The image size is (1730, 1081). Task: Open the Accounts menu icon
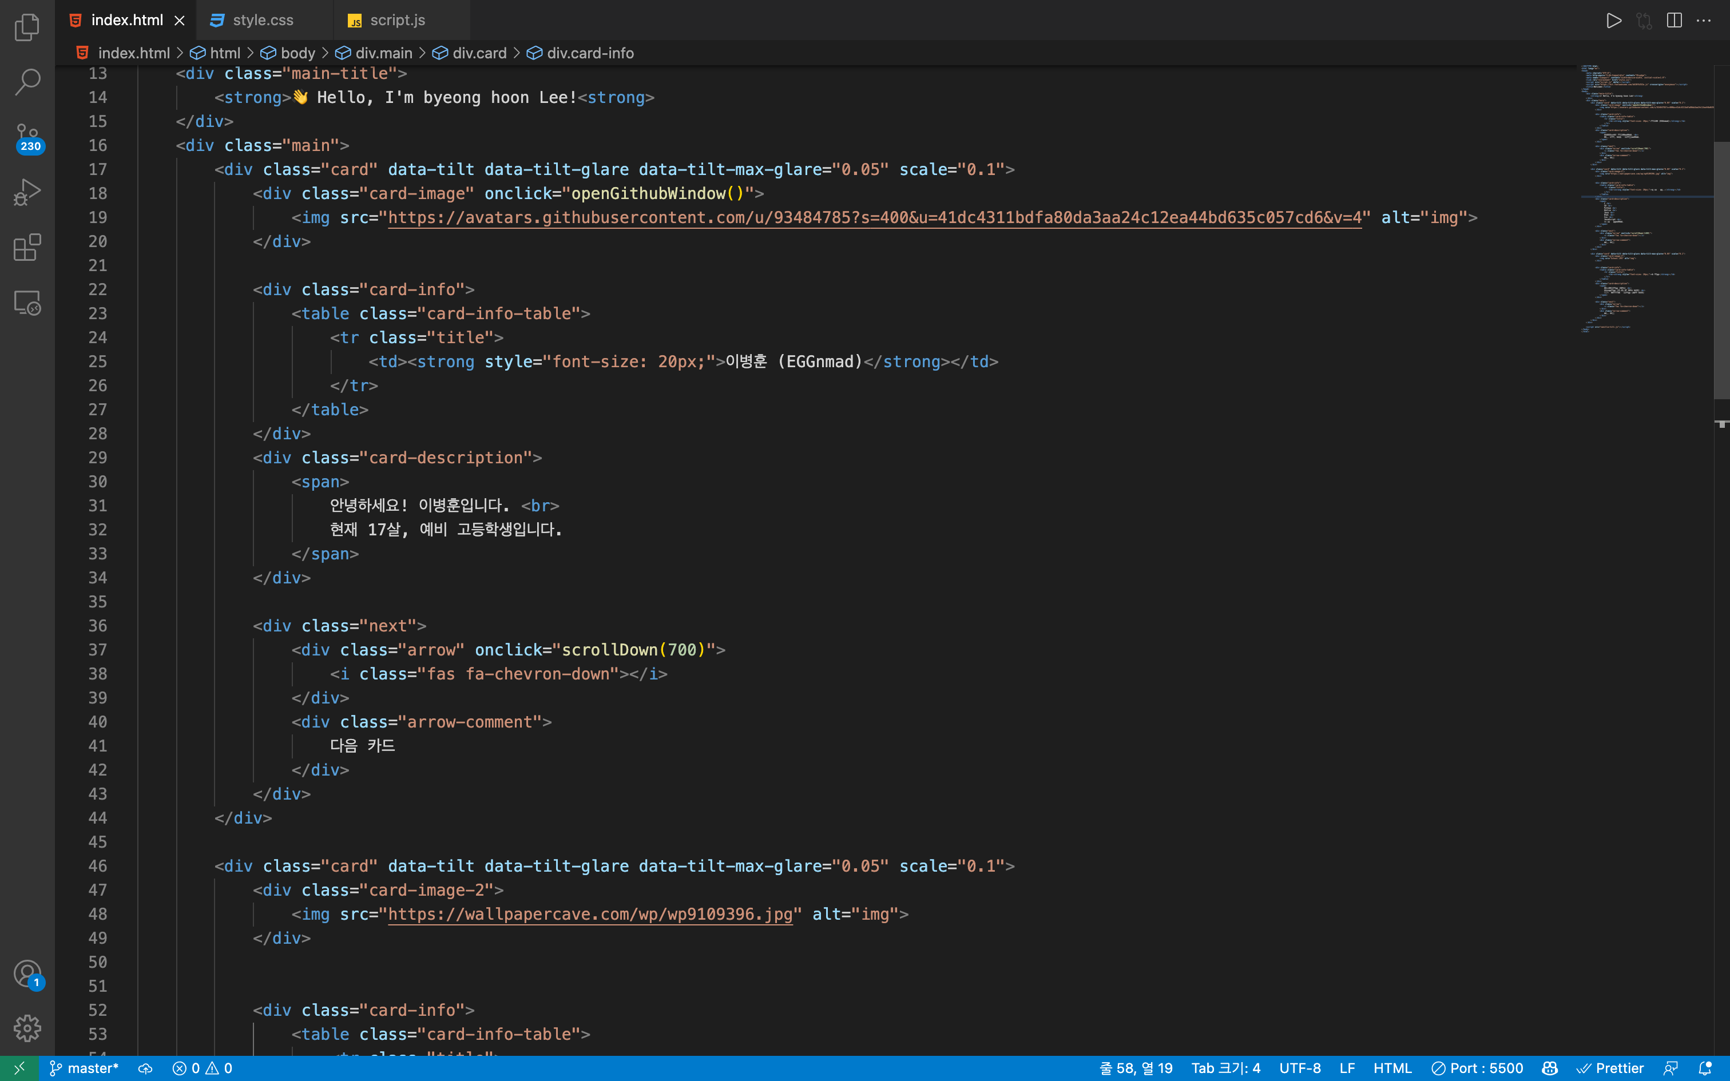[x=28, y=973]
